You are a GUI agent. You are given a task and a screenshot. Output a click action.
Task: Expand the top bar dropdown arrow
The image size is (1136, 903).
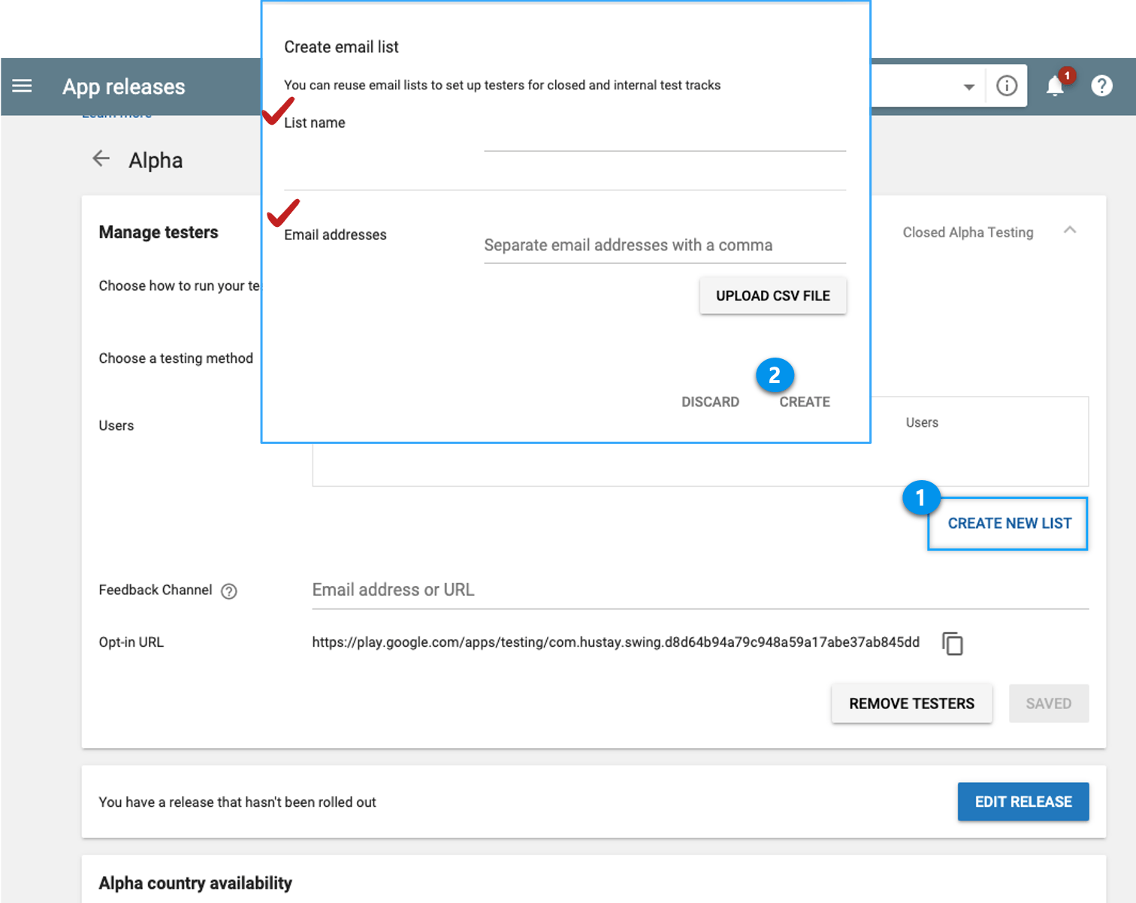(x=969, y=87)
